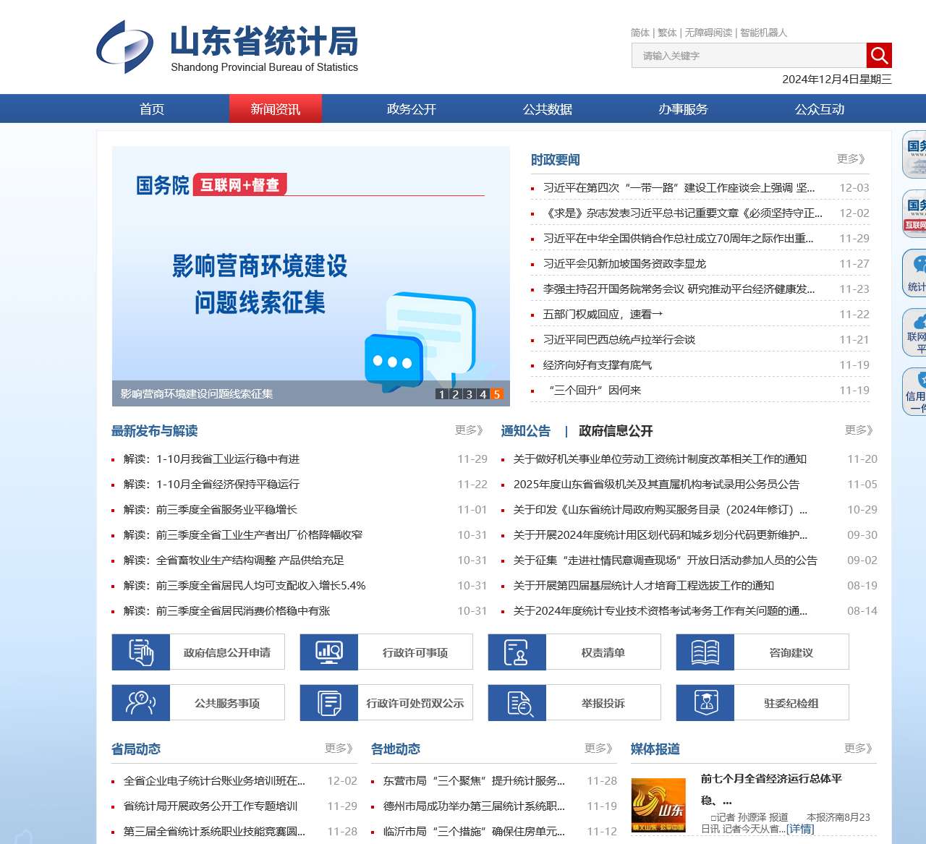Click the 咨询建议 book icon

click(x=705, y=652)
